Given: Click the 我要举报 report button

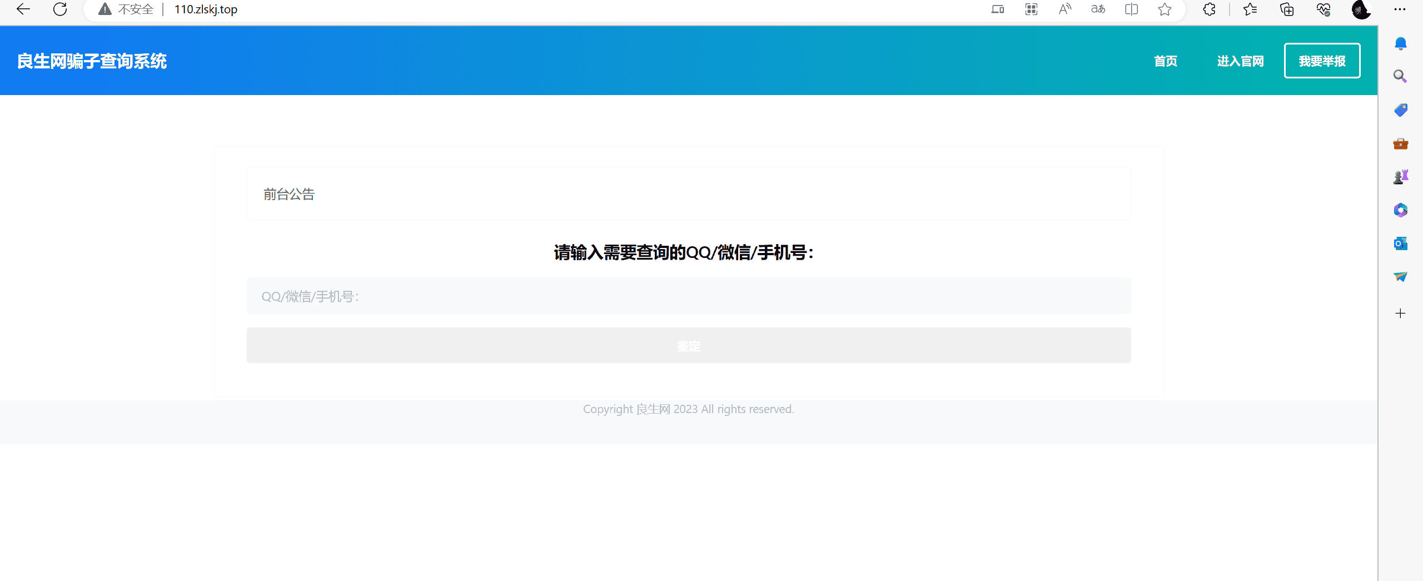Looking at the screenshot, I should click(1322, 61).
